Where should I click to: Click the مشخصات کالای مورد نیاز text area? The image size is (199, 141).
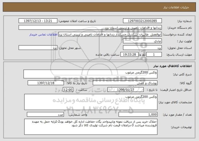pyautogui.click(x=91, y=102)
